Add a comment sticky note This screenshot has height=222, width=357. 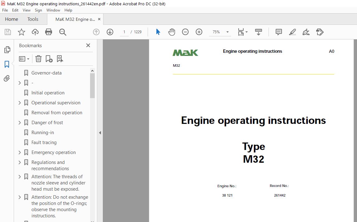[279, 32]
